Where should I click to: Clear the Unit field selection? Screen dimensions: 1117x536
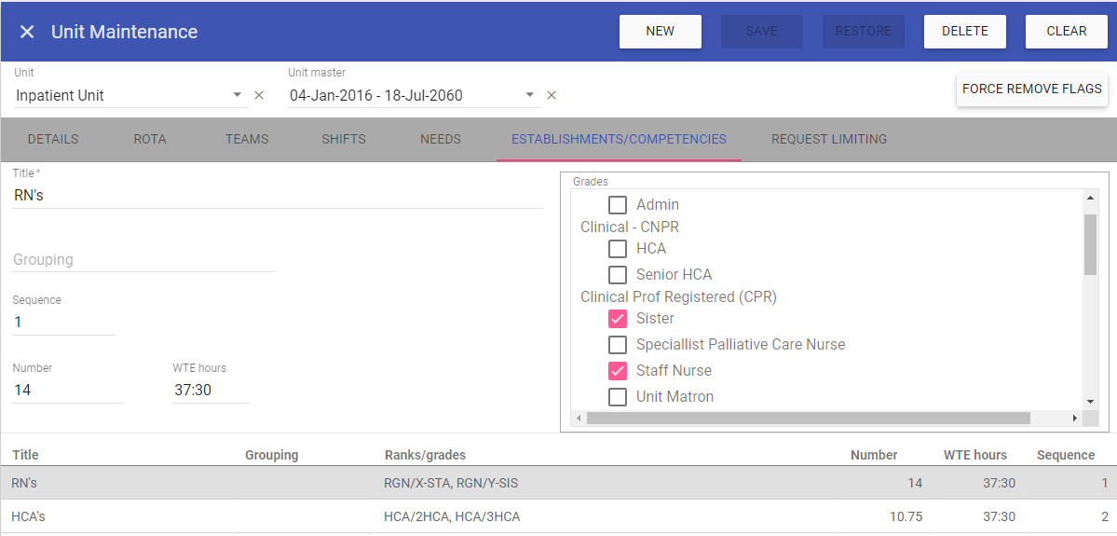coord(260,95)
